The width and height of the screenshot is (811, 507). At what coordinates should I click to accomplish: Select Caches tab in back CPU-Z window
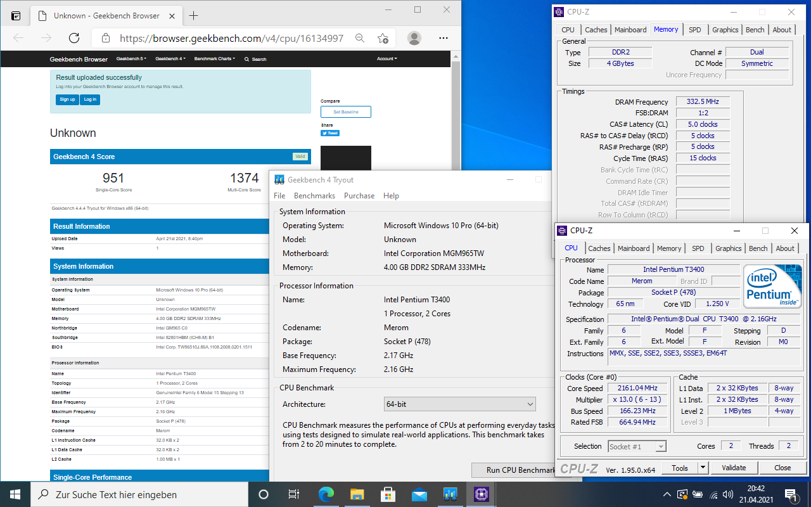(x=596, y=30)
